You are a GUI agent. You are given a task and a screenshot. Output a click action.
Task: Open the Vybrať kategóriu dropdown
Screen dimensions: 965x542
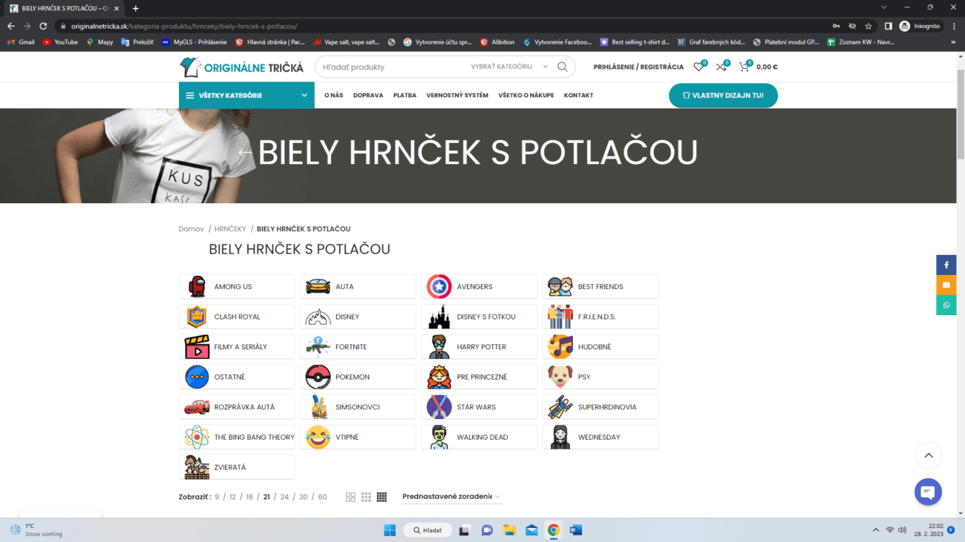click(x=509, y=67)
